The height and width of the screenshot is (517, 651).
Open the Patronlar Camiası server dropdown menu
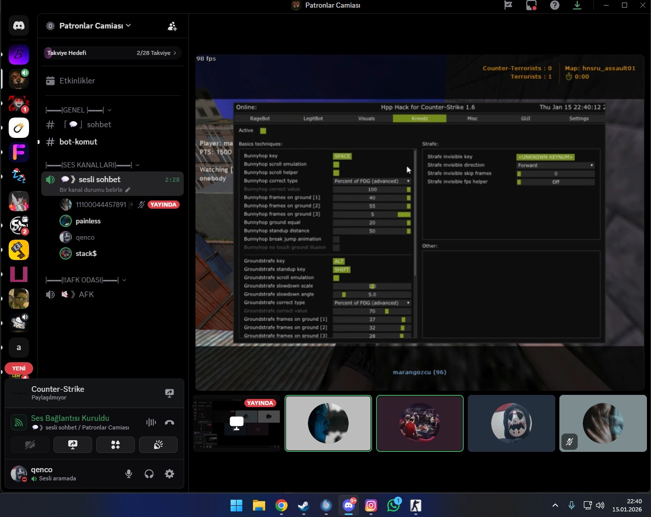[95, 25]
